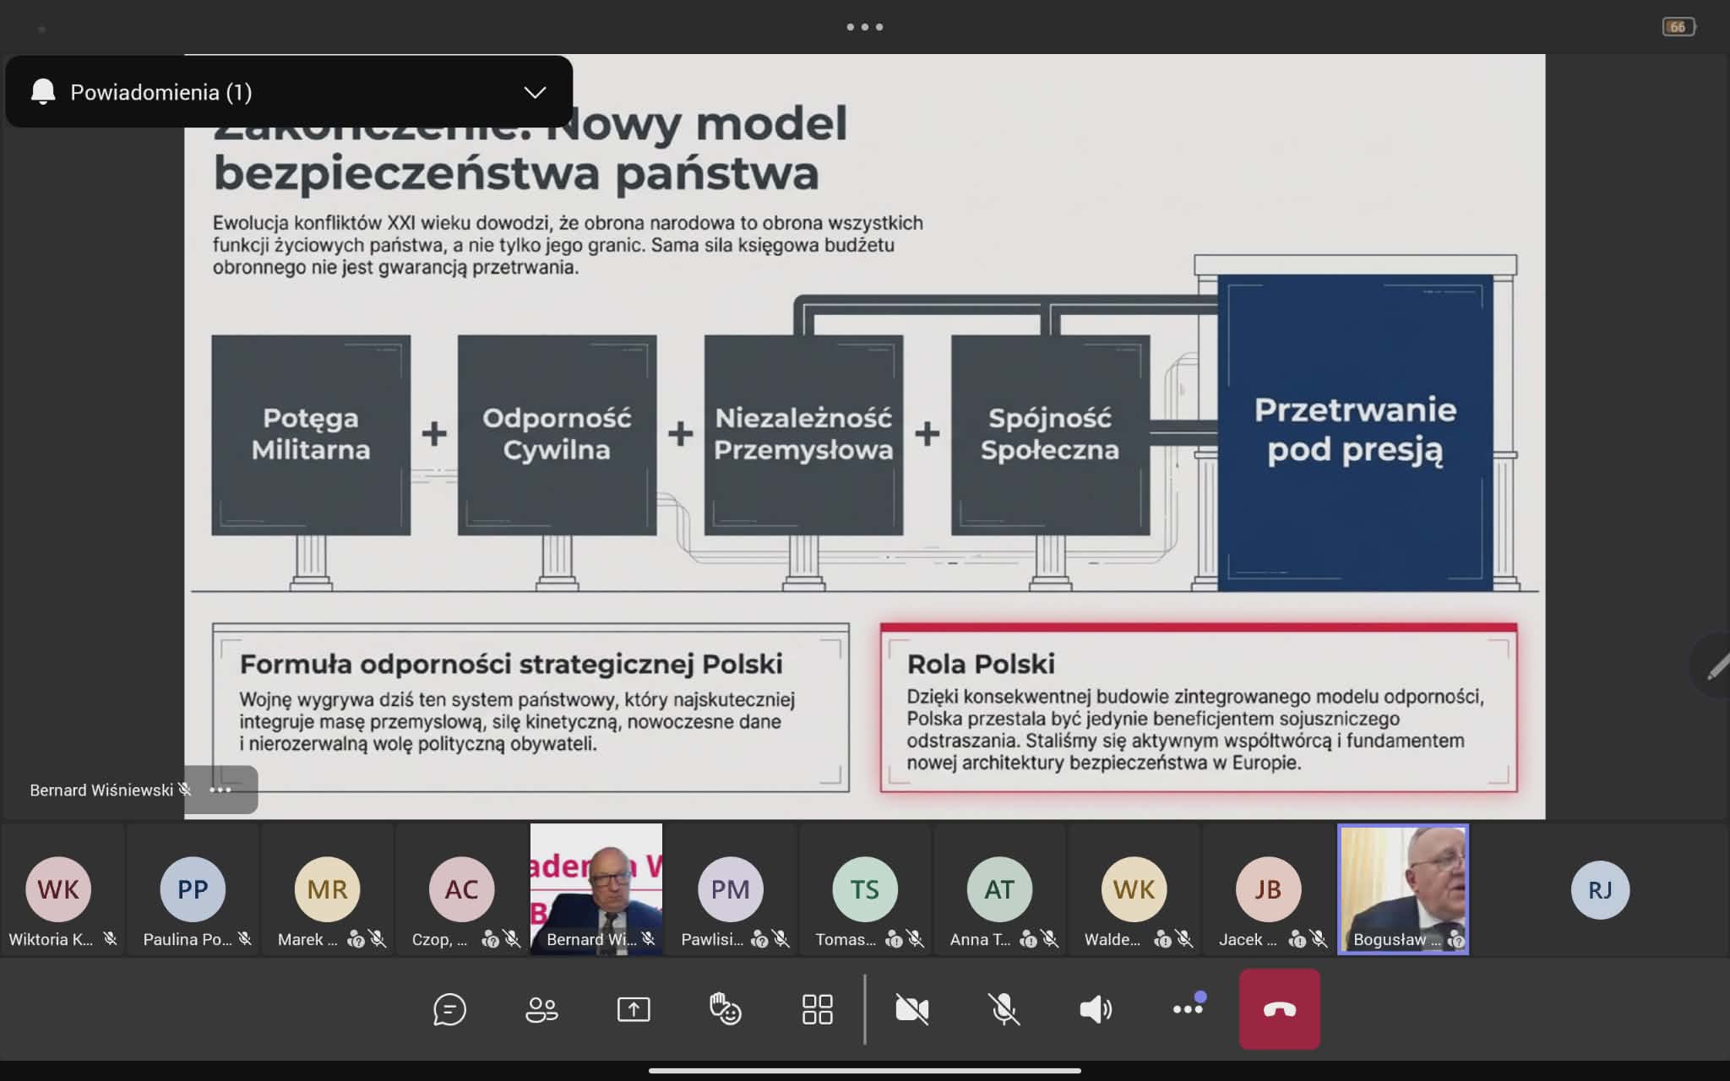The image size is (1730, 1081).
Task: Change view layout with grid icon
Action: [817, 1009]
